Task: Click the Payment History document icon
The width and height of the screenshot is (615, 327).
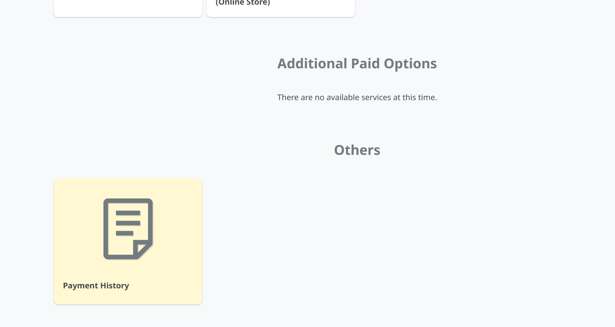Action: tap(128, 229)
